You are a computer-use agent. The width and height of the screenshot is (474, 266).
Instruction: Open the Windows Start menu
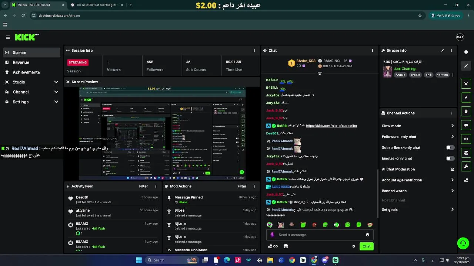click(x=138, y=260)
